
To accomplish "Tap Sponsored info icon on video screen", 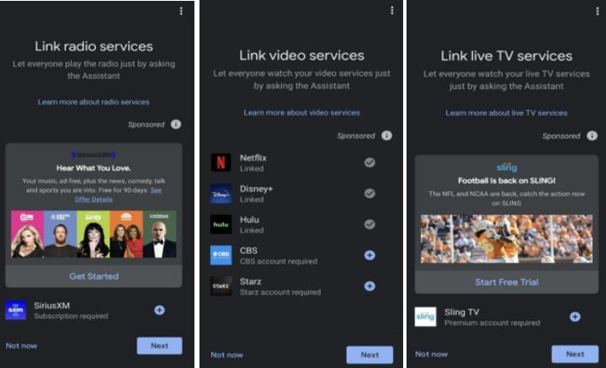I will (386, 136).
